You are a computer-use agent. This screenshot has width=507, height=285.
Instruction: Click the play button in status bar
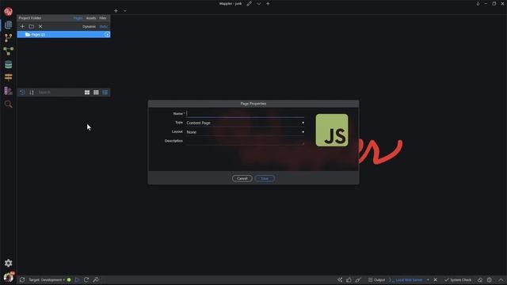77,279
